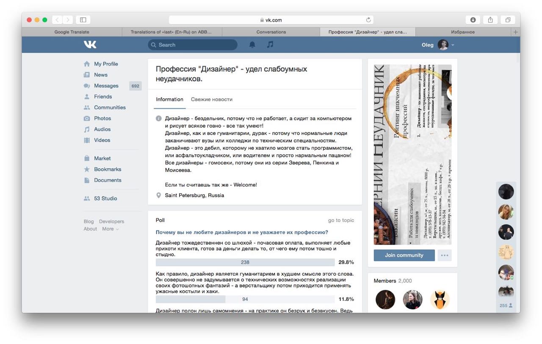Expand the More footer menu
This screenshot has height=344, width=542.
tap(110, 229)
